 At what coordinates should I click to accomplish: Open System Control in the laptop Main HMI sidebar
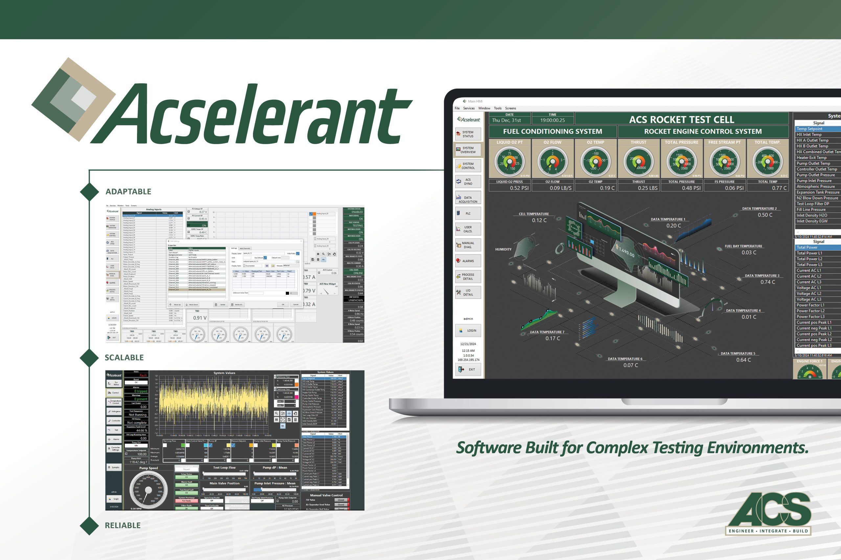pos(468,166)
